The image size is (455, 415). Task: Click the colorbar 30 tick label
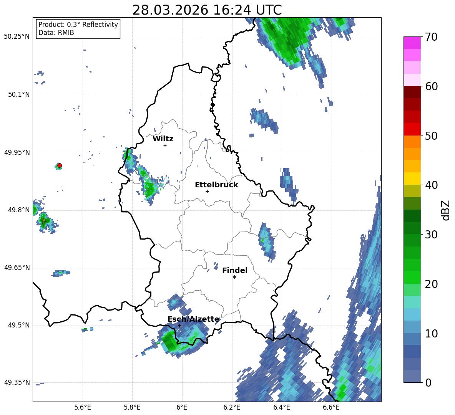432,235
